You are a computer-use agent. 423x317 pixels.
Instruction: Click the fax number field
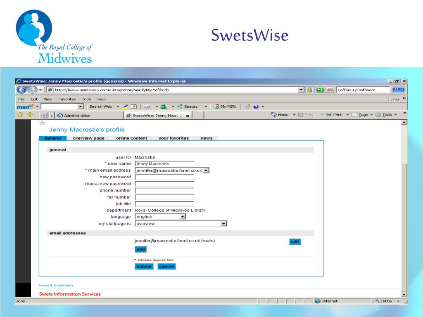pos(164,197)
